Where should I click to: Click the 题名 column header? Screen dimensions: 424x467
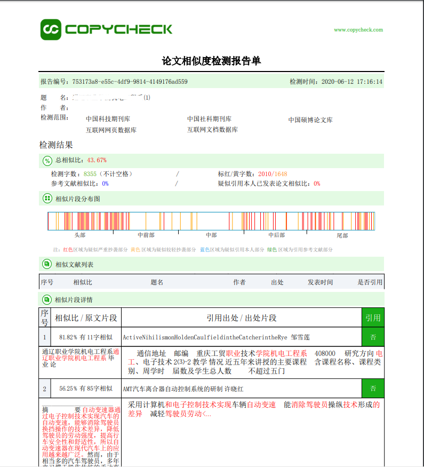click(157, 282)
